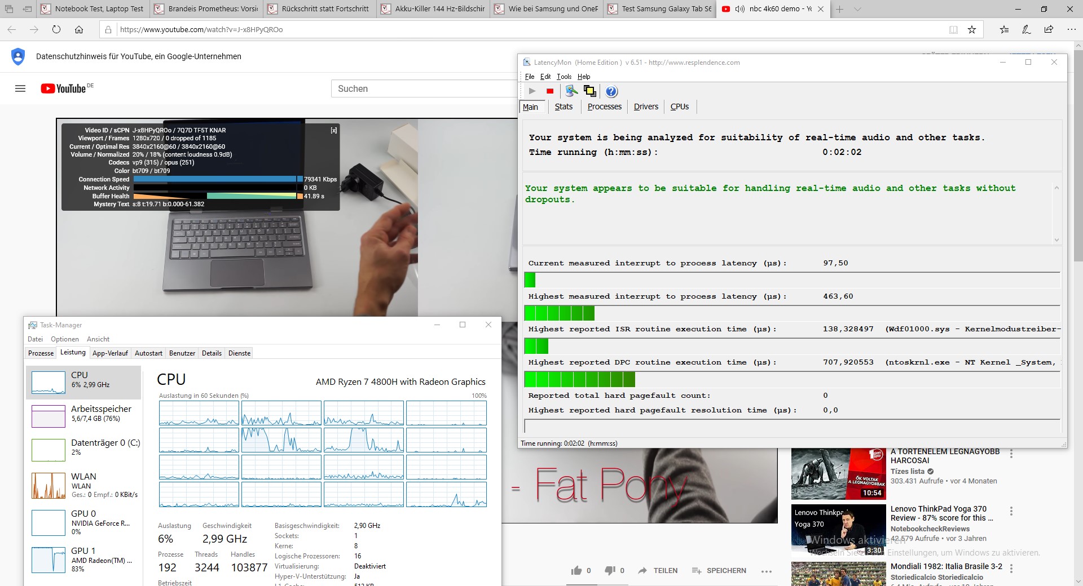Mute the nbc 4k60 demo tab
Image resolution: width=1083 pixels, height=586 pixels.
click(740, 9)
